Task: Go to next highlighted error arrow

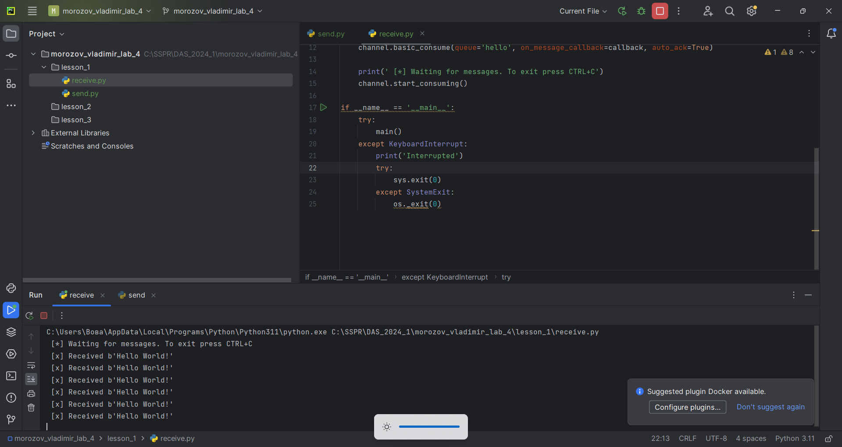Action: (x=813, y=52)
